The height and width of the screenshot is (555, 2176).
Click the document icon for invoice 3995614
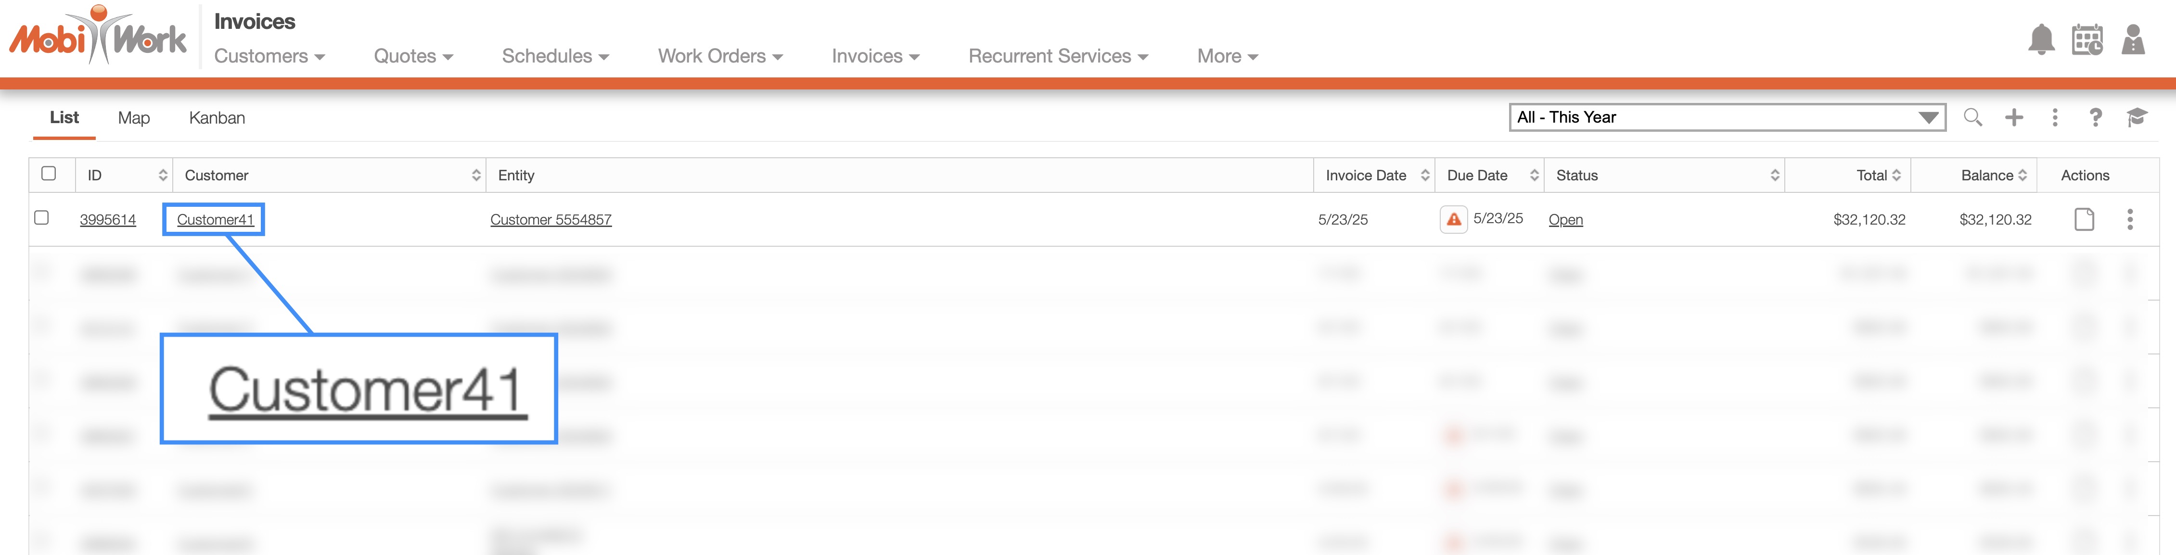(2084, 220)
